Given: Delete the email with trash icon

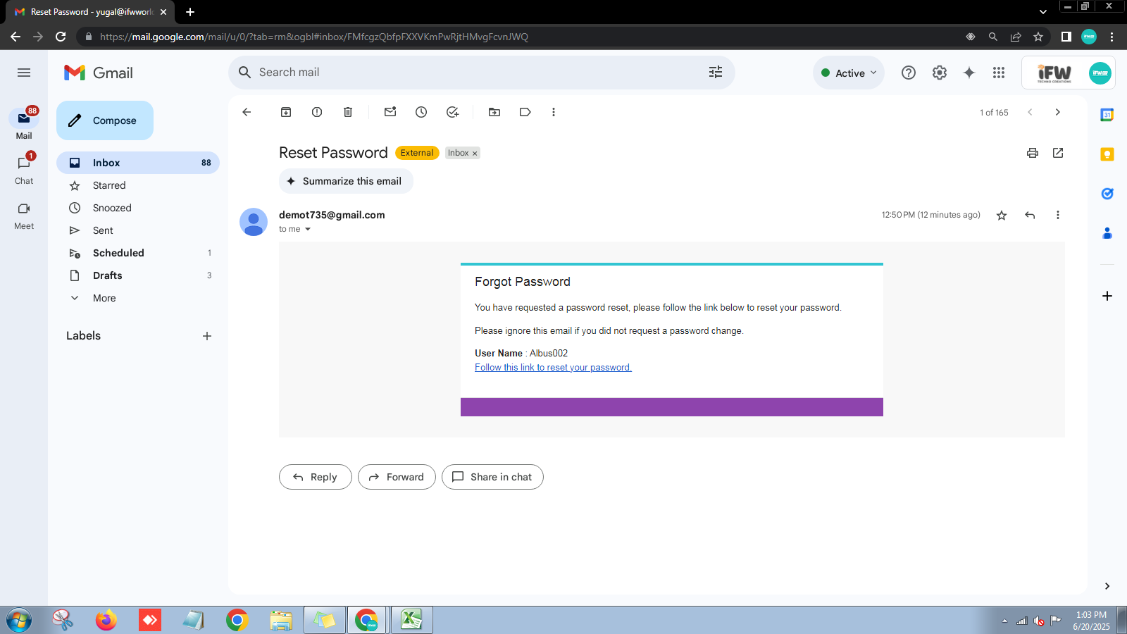Looking at the screenshot, I should 348,112.
